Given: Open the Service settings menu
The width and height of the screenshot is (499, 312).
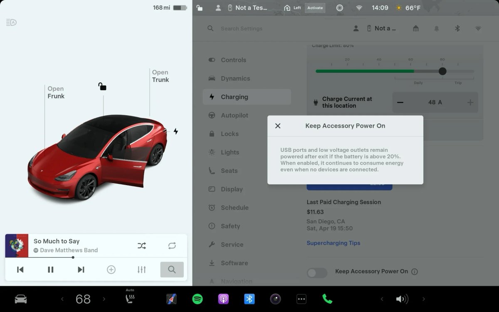Looking at the screenshot, I should point(247,244).
